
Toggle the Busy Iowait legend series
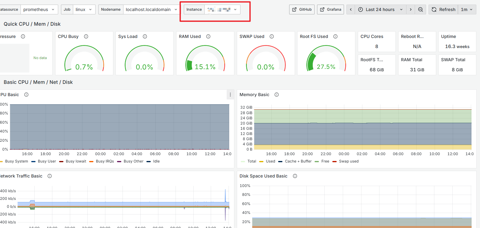click(76, 161)
